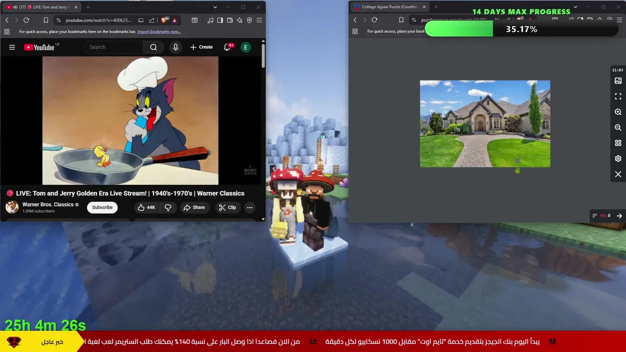Expand the tab list in the puzzle window
This screenshot has width=626, height=352.
[575, 7]
